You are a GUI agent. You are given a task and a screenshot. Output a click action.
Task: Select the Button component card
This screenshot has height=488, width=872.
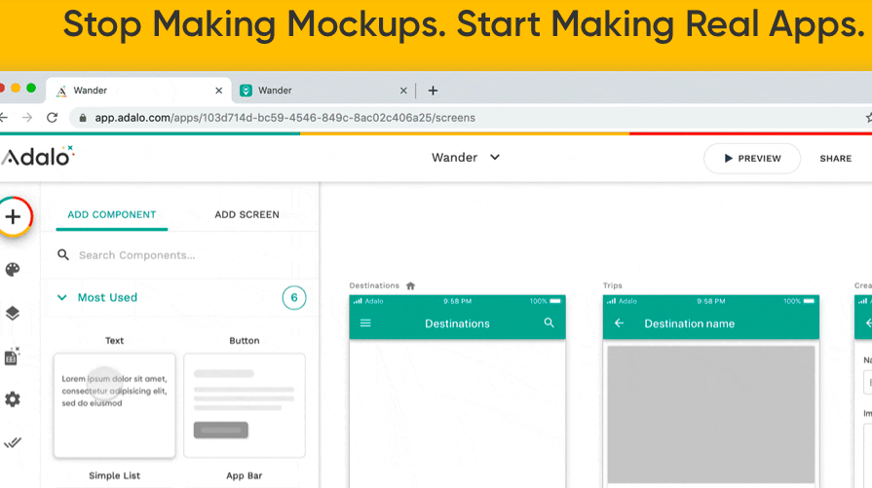[245, 405]
